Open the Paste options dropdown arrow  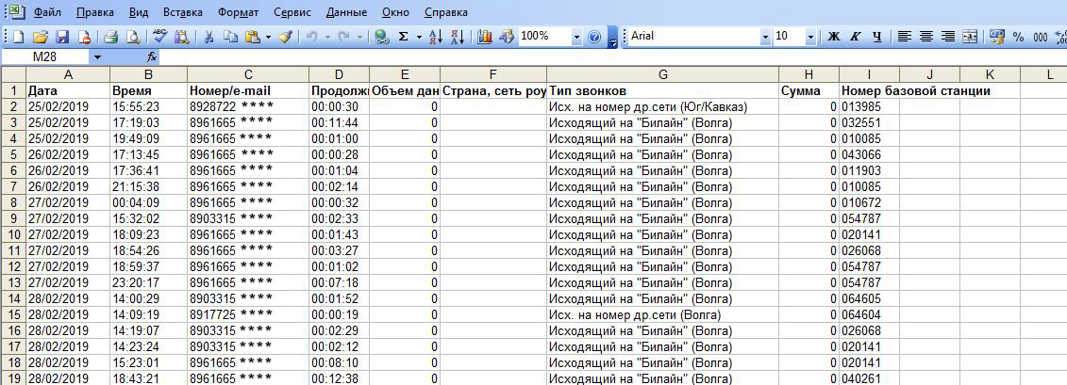(269, 38)
